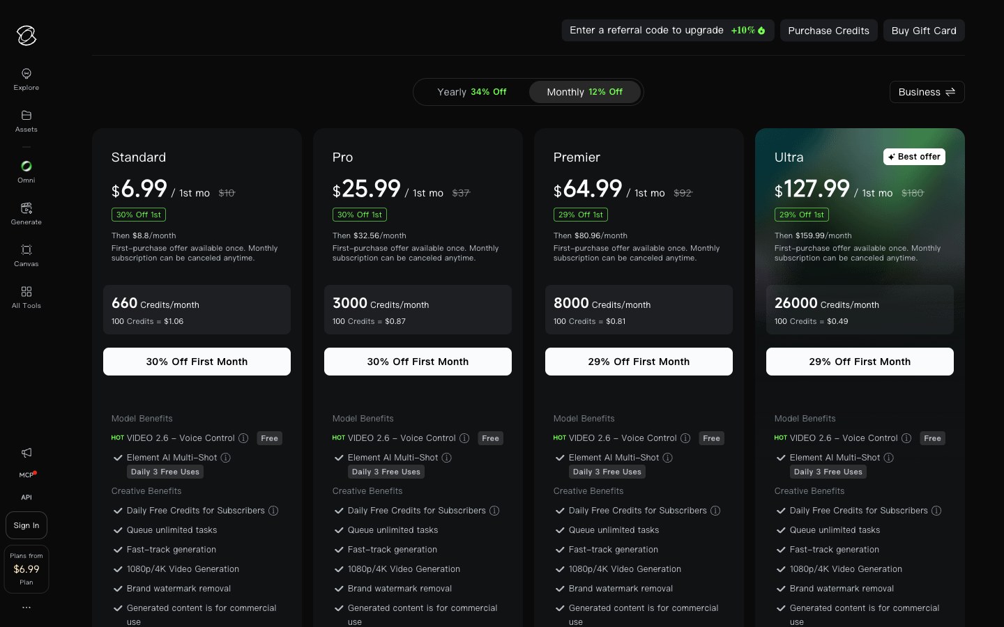Click Premier Daily 3 Free Uses tag
This screenshot has width=1004, height=627.
click(607, 472)
